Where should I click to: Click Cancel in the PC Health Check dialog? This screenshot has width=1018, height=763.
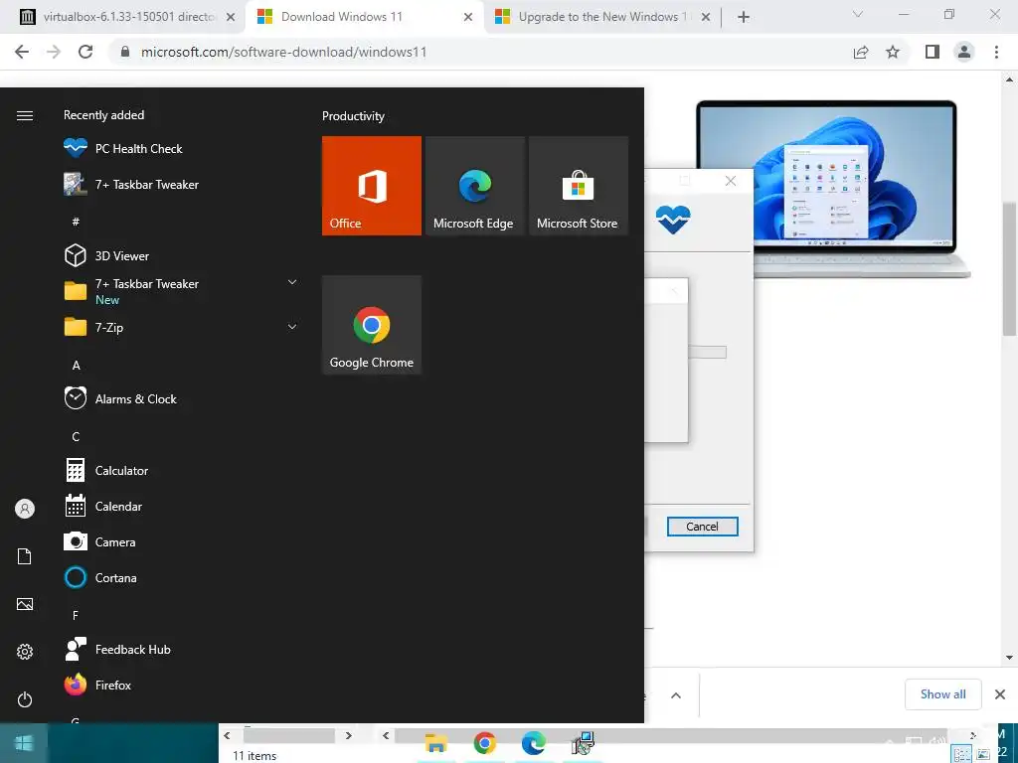[x=703, y=527]
